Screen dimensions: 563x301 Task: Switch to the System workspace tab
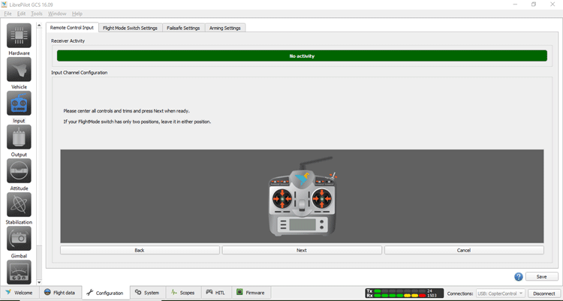(x=147, y=293)
